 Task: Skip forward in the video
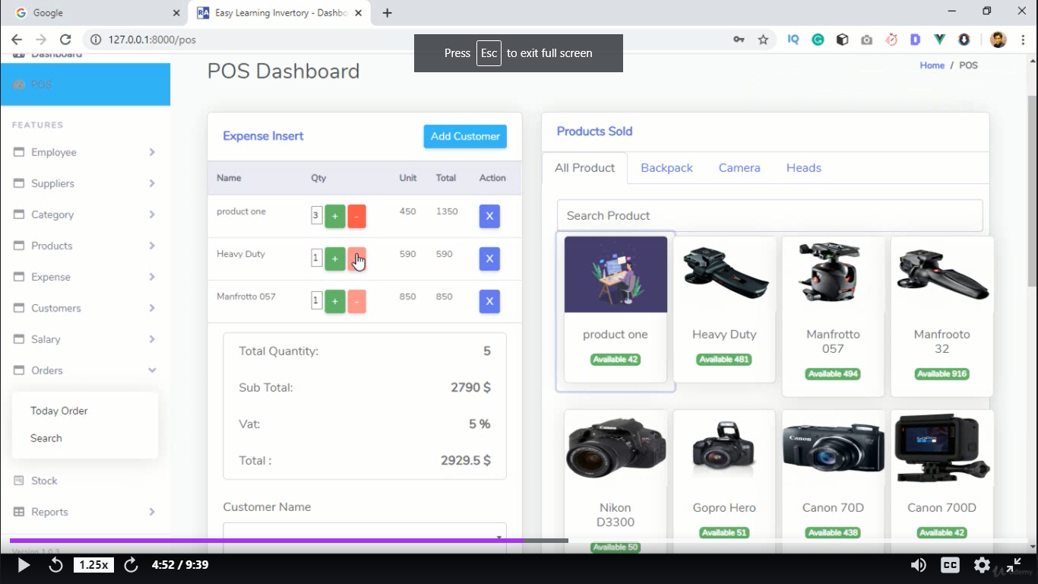(x=131, y=565)
